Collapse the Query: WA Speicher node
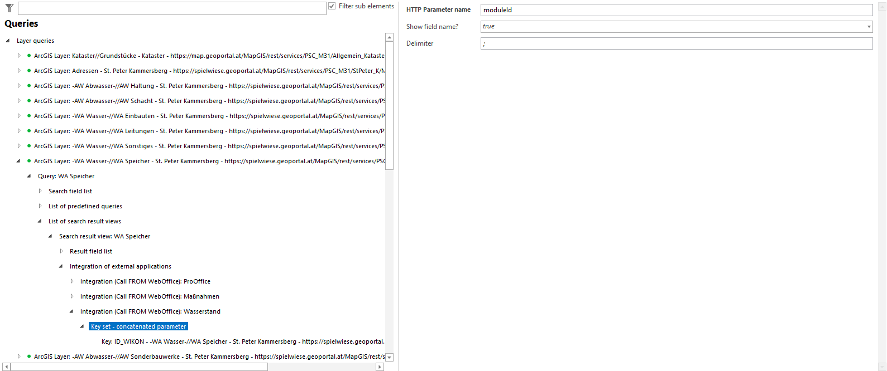Viewport: 887px width, 371px height. pos(29,176)
